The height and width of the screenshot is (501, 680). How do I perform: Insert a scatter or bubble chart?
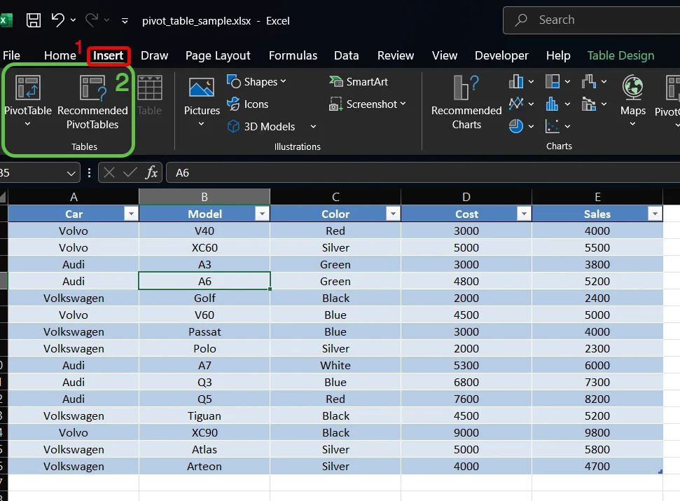coord(552,126)
